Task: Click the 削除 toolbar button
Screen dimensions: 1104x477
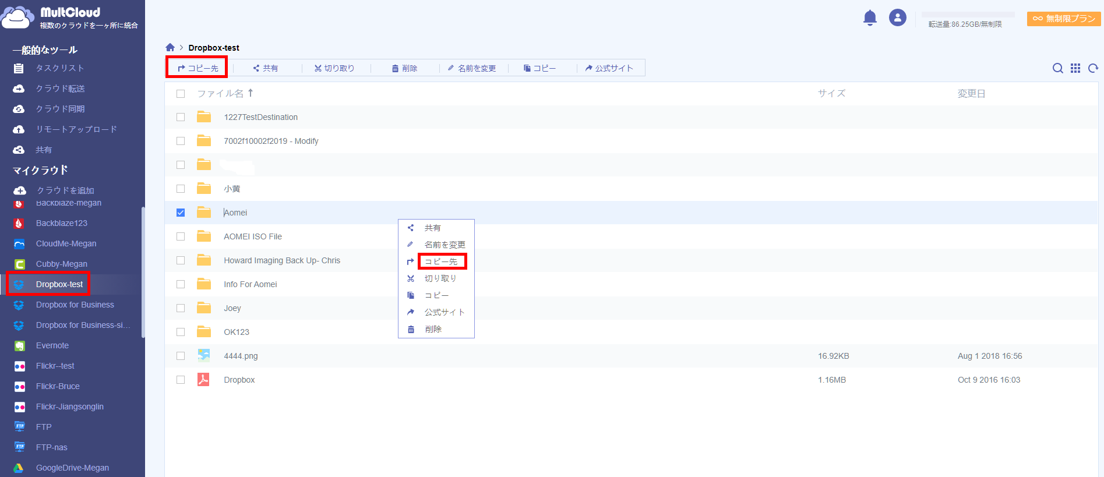Action: point(404,68)
